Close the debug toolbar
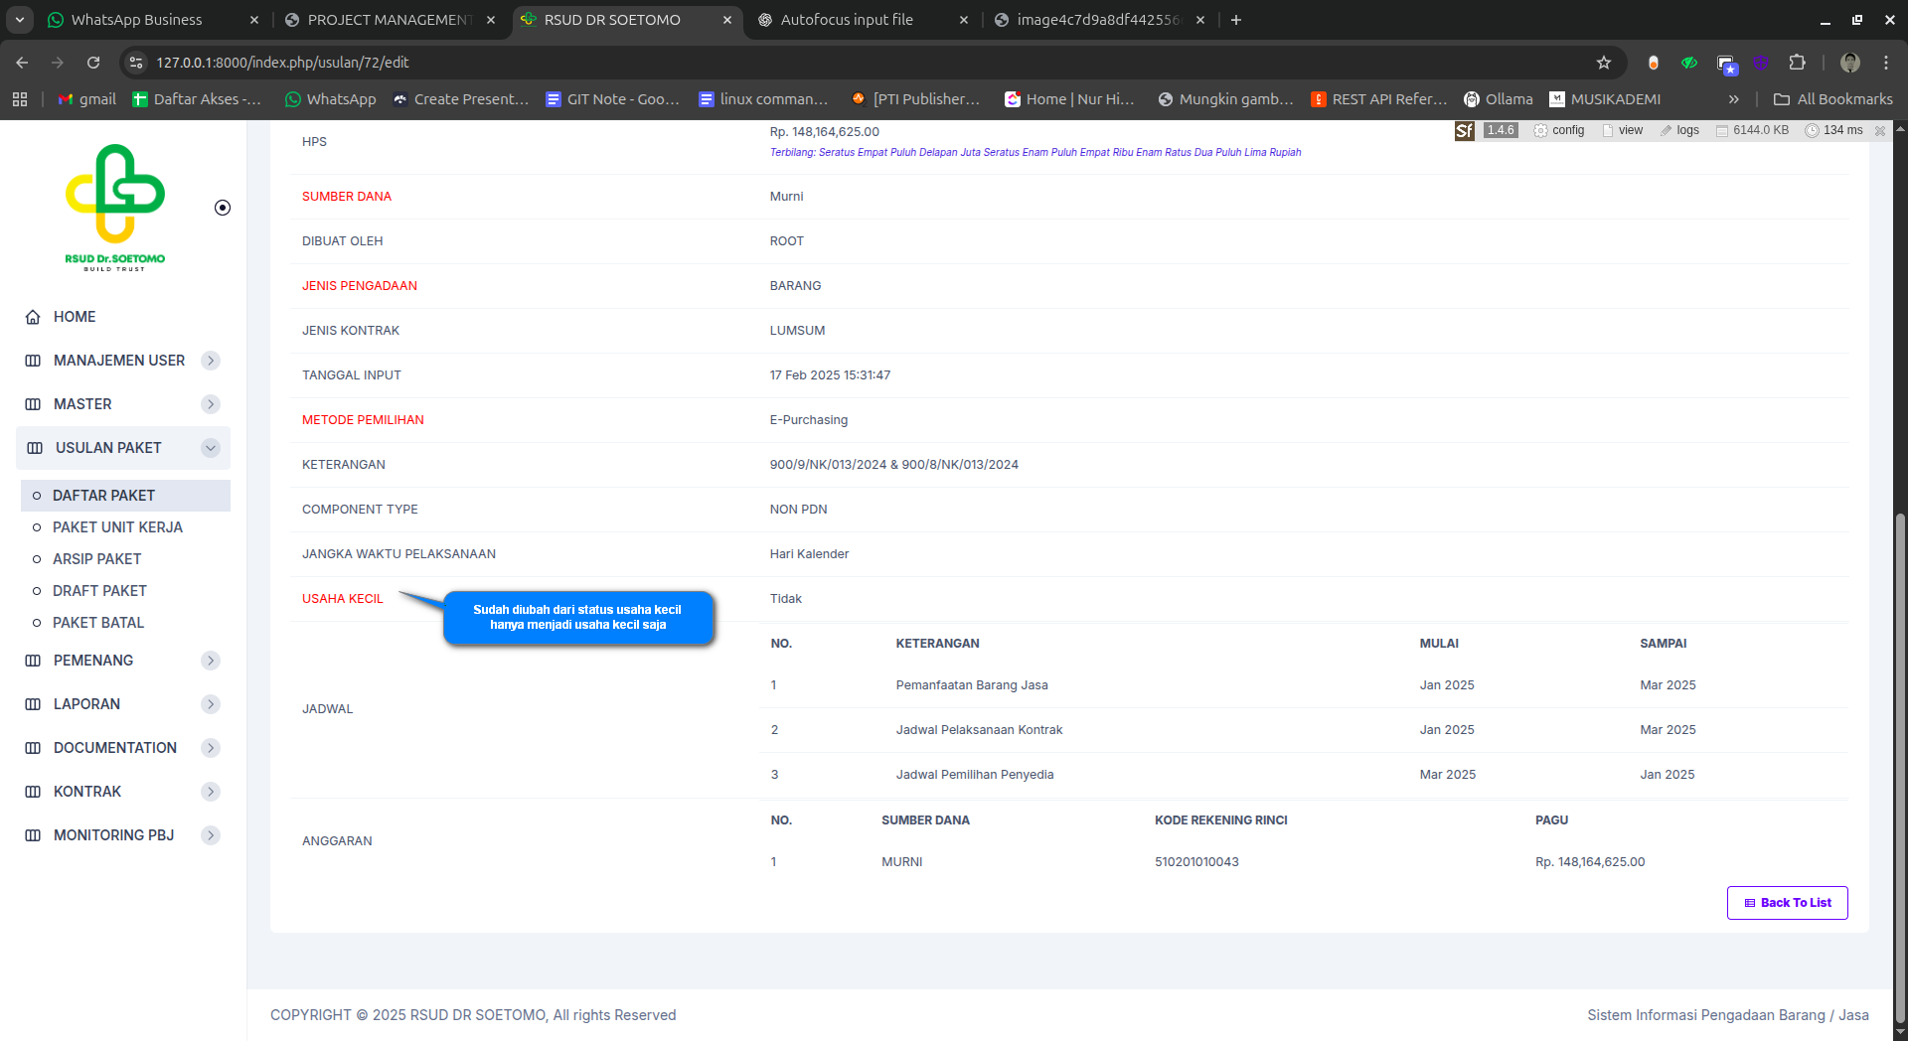The image size is (1908, 1041). click(x=1880, y=130)
